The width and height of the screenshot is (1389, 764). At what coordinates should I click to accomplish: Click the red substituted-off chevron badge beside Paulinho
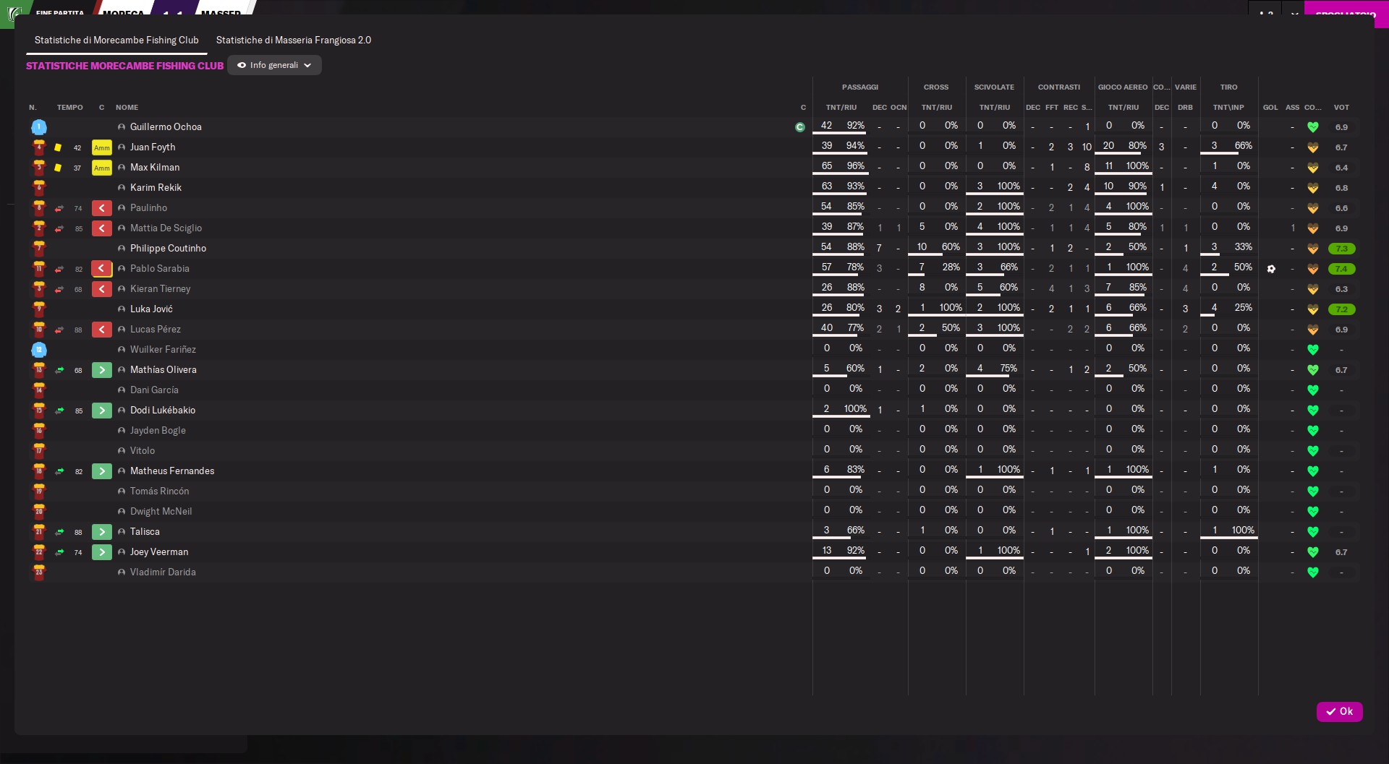tap(102, 208)
